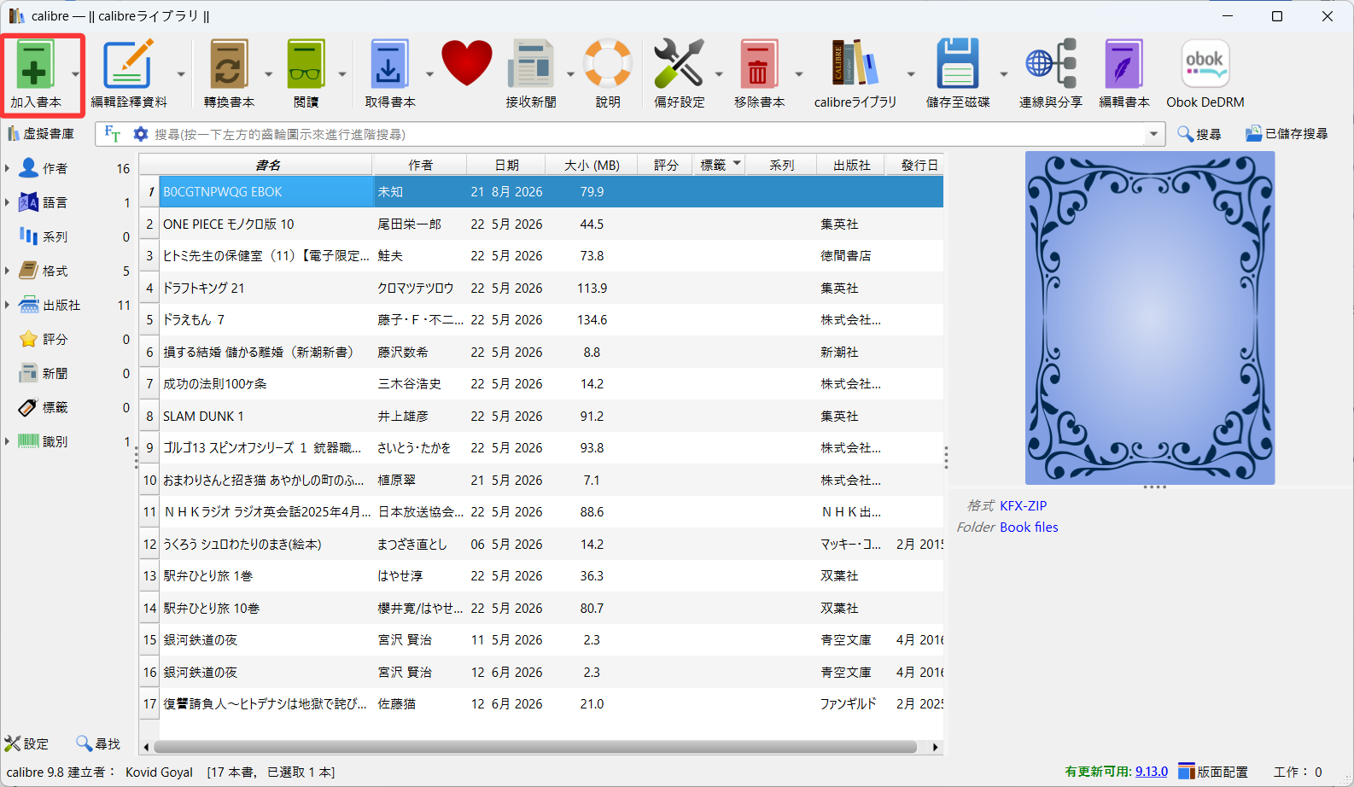The height and width of the screenshot is (787, 1354).
Task: Sort by 大小 (MB) column header
Action: [592, 165]
